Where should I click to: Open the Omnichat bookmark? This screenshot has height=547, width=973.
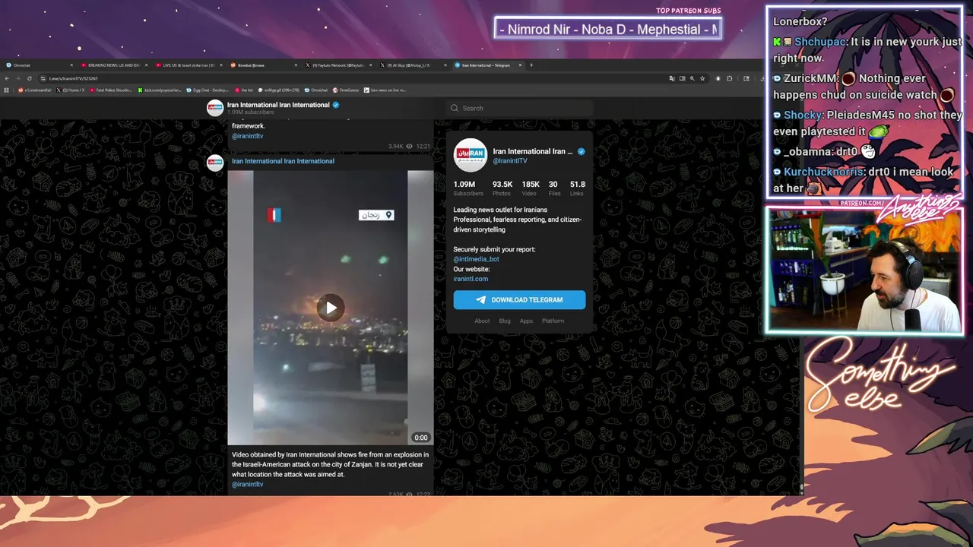click(315, 90)
